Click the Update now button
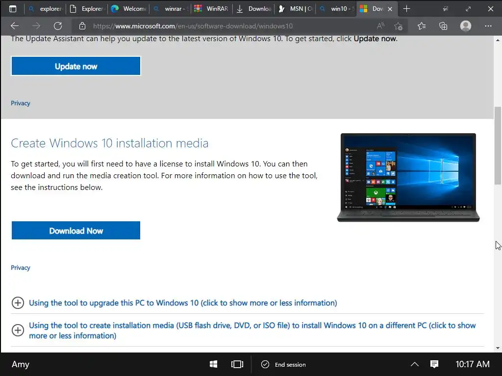Image resolution: width=502 pixels, height=376 pixels. pos(76,66)
